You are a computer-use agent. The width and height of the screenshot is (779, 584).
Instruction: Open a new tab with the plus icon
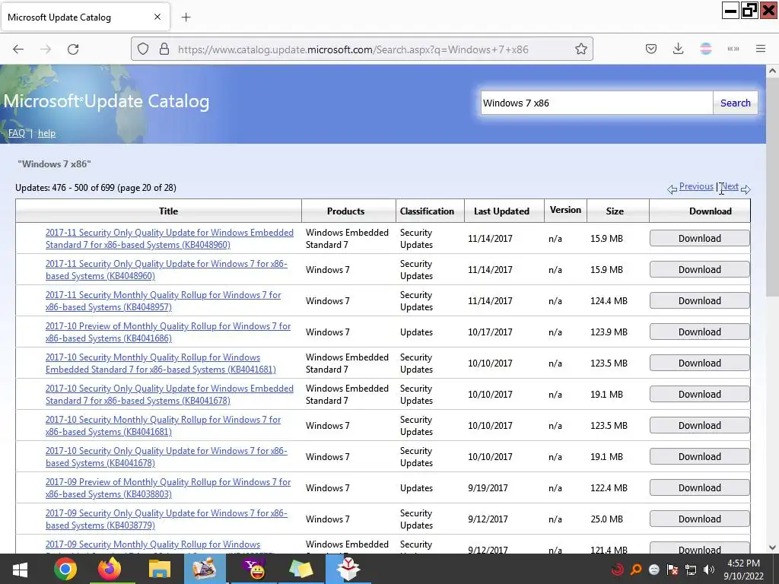(x=186, y=17)
